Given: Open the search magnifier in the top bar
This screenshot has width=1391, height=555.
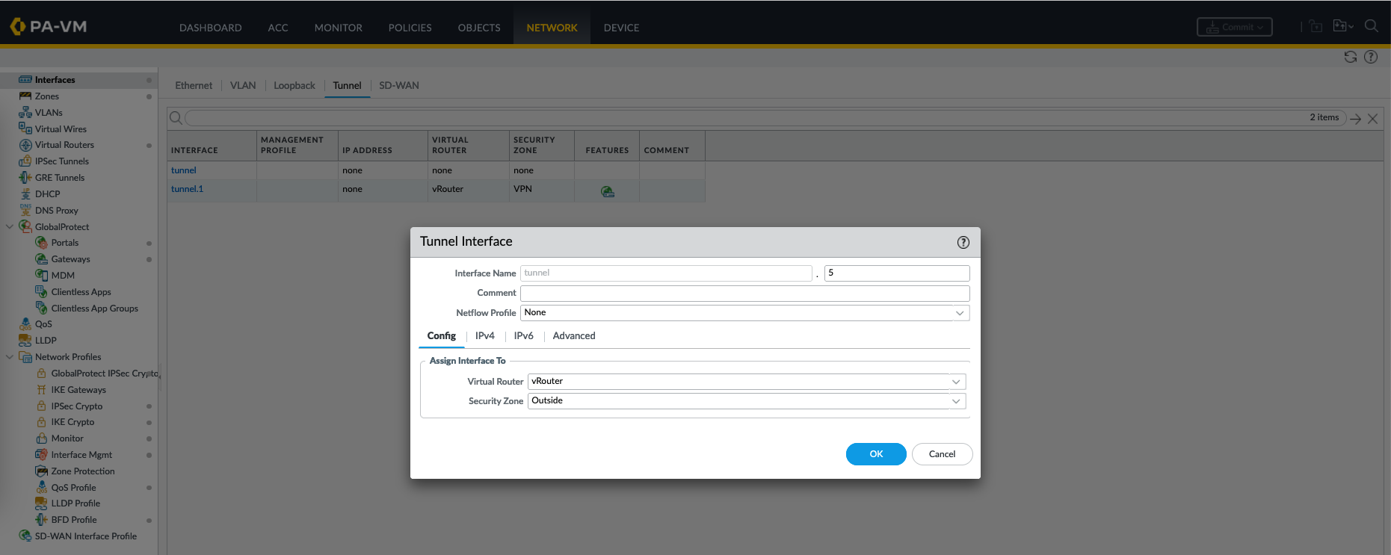Looking at the screenshot, I should 1371,26.
